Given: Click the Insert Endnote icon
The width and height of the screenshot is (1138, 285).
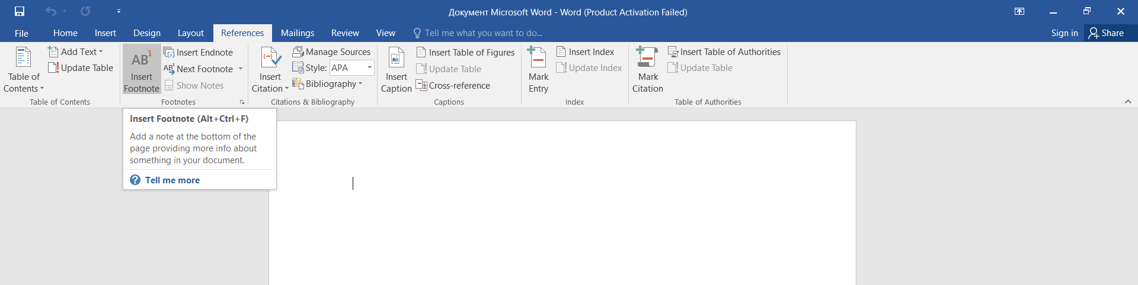Looking at the screenshot, I should tap(169, 52).
